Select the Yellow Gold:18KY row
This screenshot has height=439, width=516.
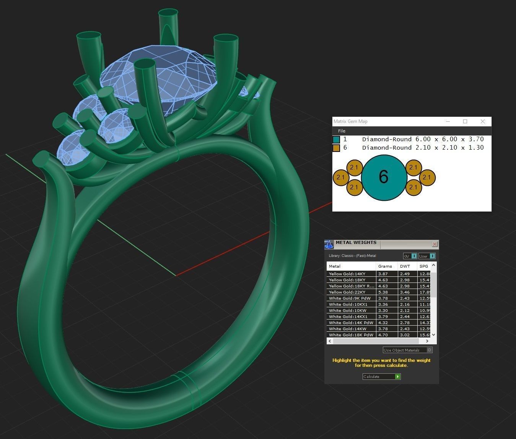pyautogui.click(x=379, y=280)
